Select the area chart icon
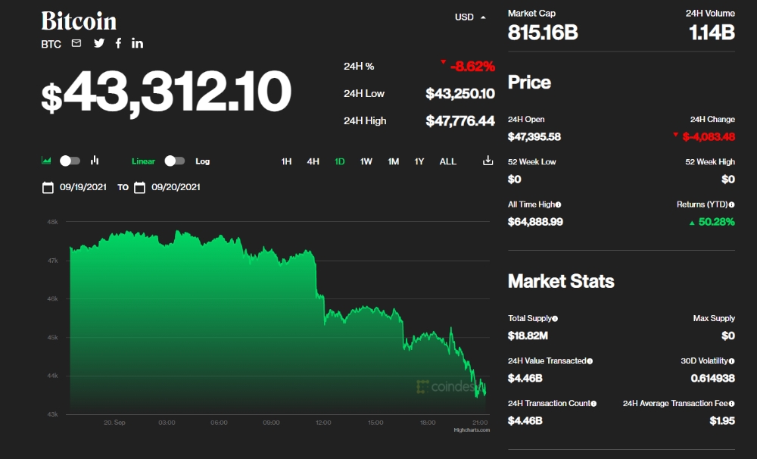The width and height of the screenshot is (757, 459). tap(46, 161)
